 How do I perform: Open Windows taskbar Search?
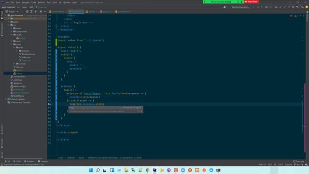[98, 170]
